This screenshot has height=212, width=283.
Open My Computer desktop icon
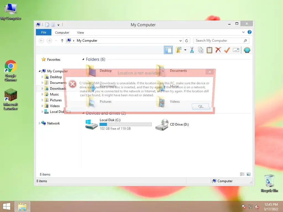[x=11, y=12]
